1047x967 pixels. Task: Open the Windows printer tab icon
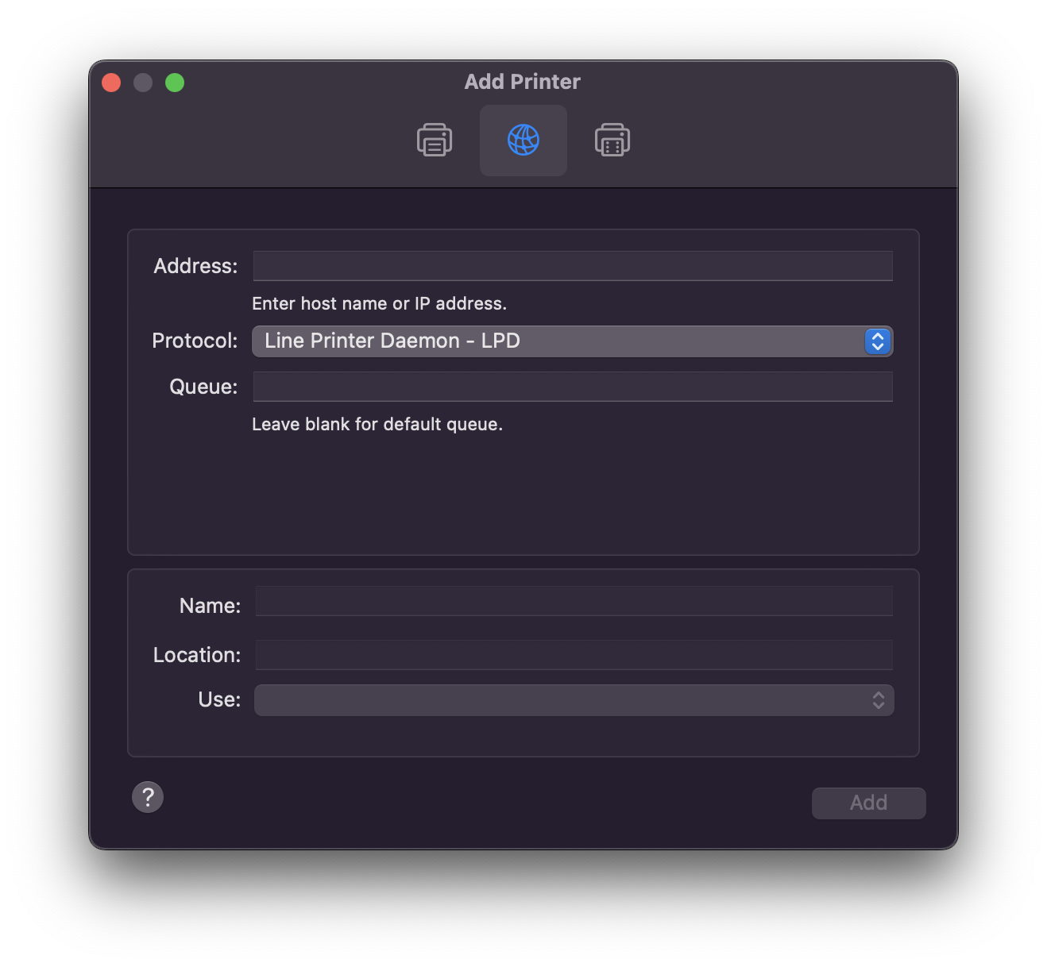coord(612,141)
